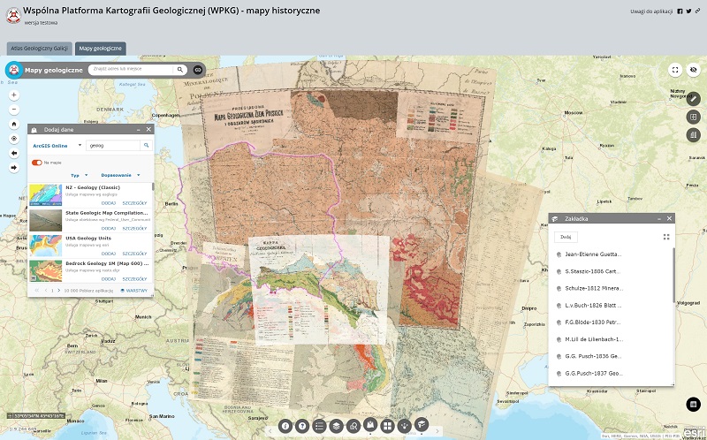Open the Typ filter dropdown

(79, 175)
